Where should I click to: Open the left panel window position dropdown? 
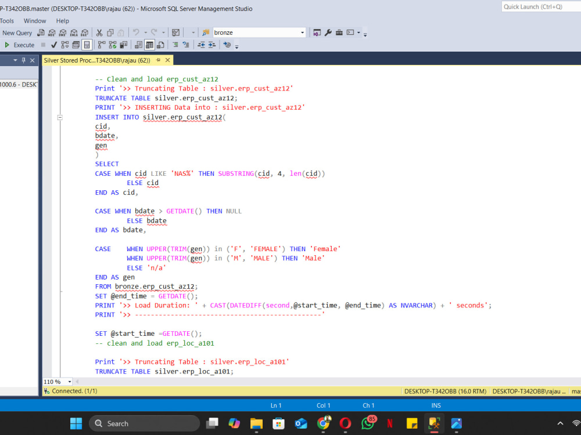pyautogui.click(x=15, y=60)
